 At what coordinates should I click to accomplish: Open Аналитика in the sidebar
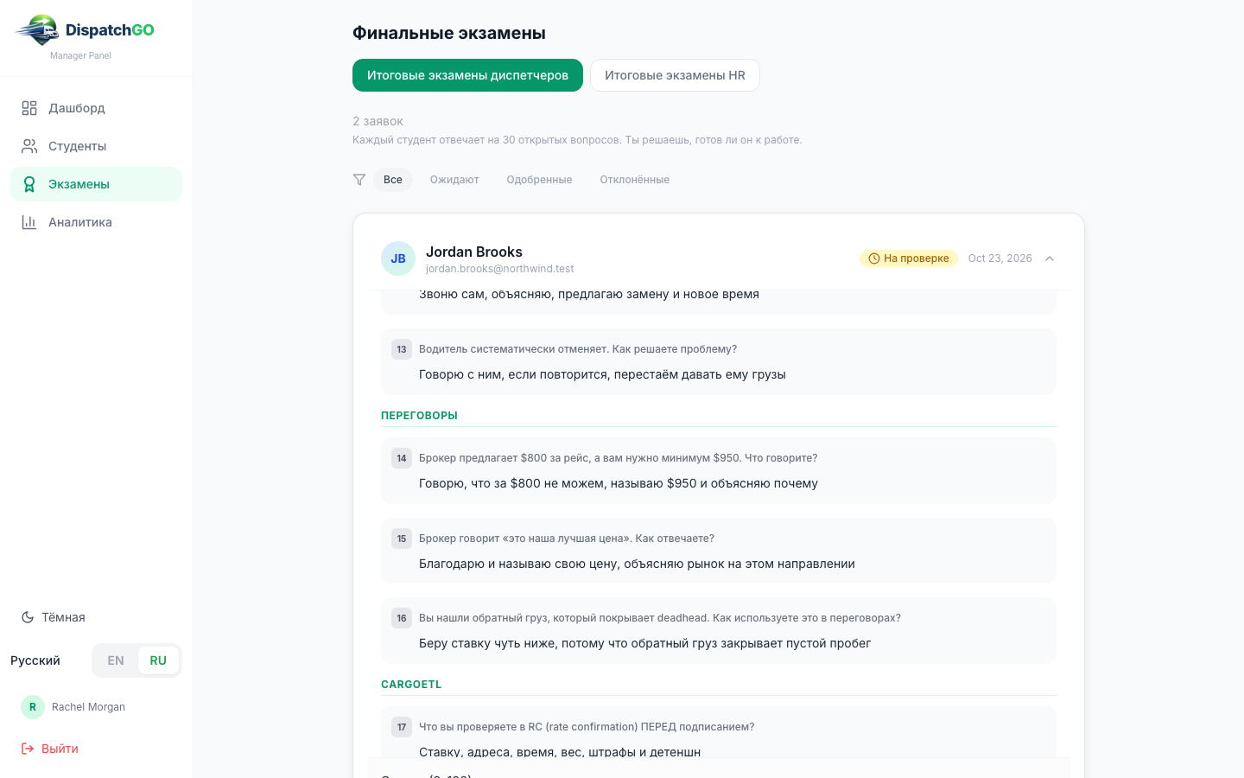click(x=96, y=222)
